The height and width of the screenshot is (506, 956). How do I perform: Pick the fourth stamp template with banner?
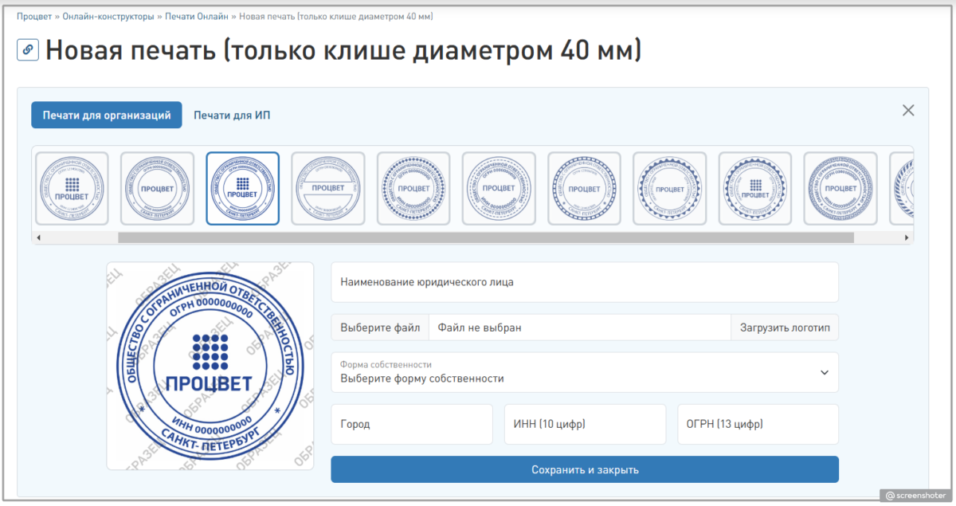[x=328, y=189]
